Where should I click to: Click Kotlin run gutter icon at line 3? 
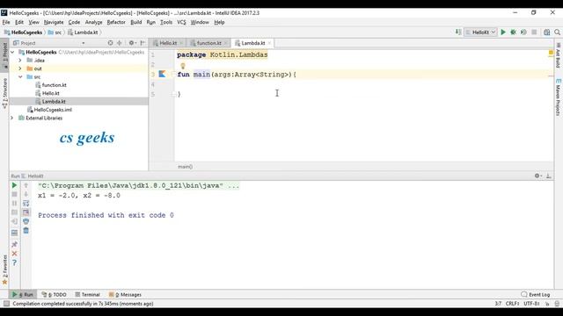[162, 74]
